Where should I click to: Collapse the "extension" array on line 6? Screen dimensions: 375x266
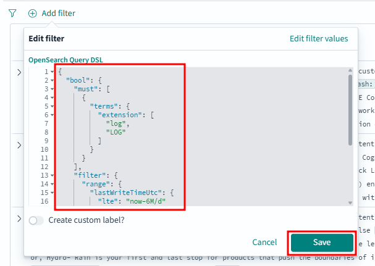pos(52,115)
